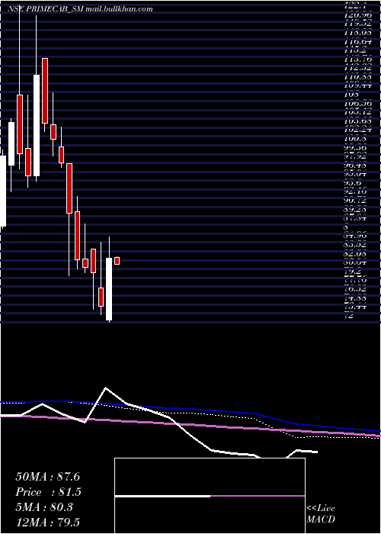Click the <<Live MACD label

click(321, 514)
